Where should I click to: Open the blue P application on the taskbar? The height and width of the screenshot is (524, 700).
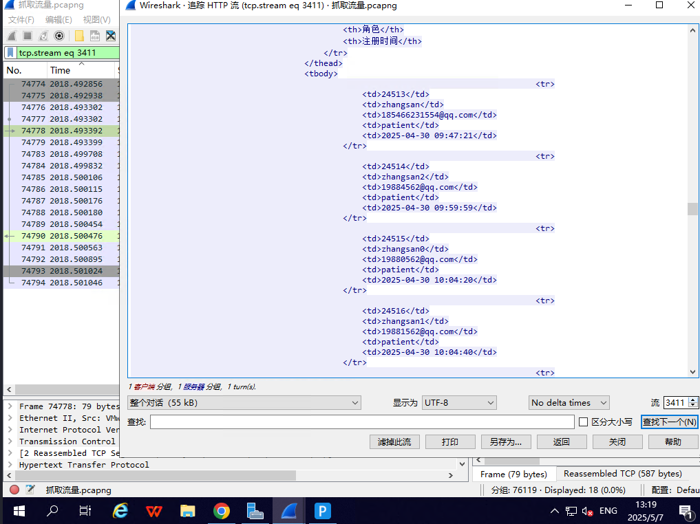point(322,511)
